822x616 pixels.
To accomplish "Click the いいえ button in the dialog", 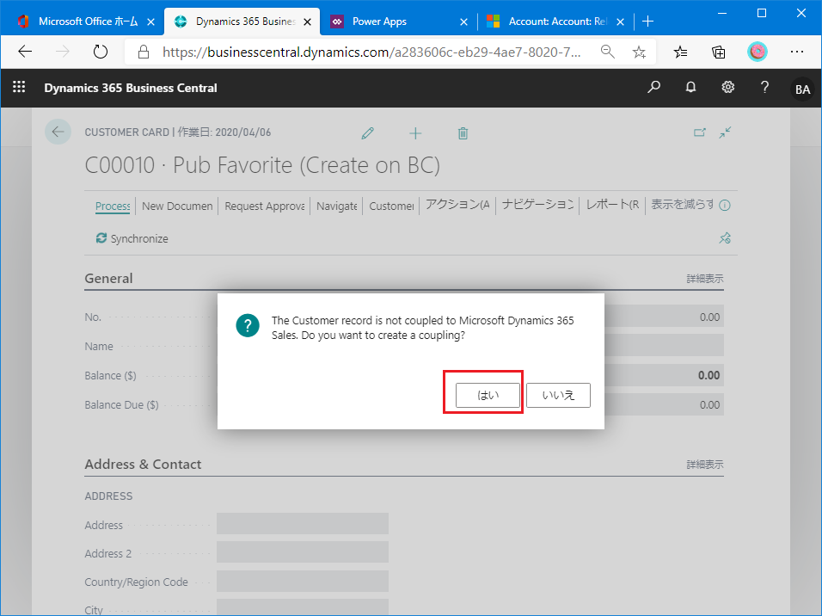I will tap(558, 395).
